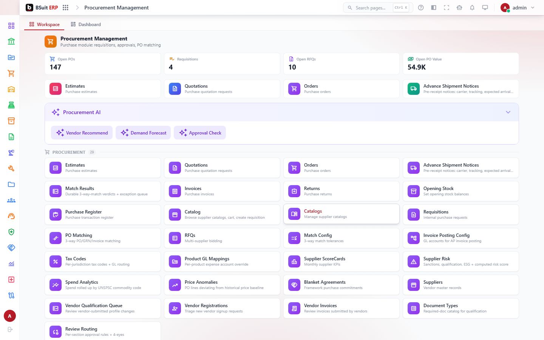Image resolution: width=544 pixels, height=340 pixels.
Task: Collapse the Procurement AI panel chevron
Action: pos(508,112)
